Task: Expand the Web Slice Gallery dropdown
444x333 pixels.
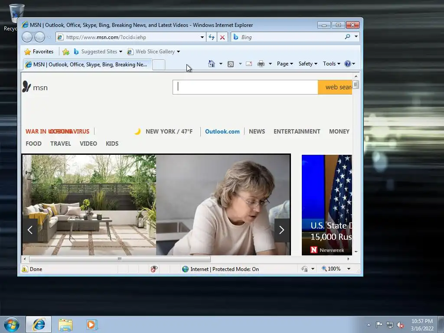Action: pos(178,52)
